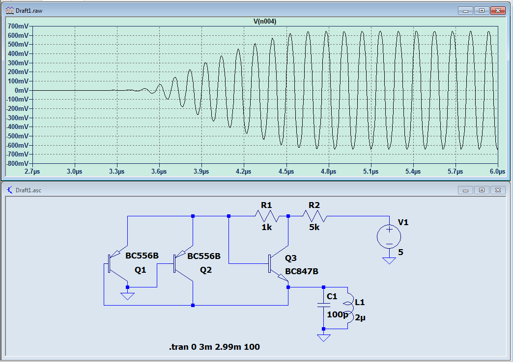
Task: Select resistor R1 symbol
Action: pos(267,216)
